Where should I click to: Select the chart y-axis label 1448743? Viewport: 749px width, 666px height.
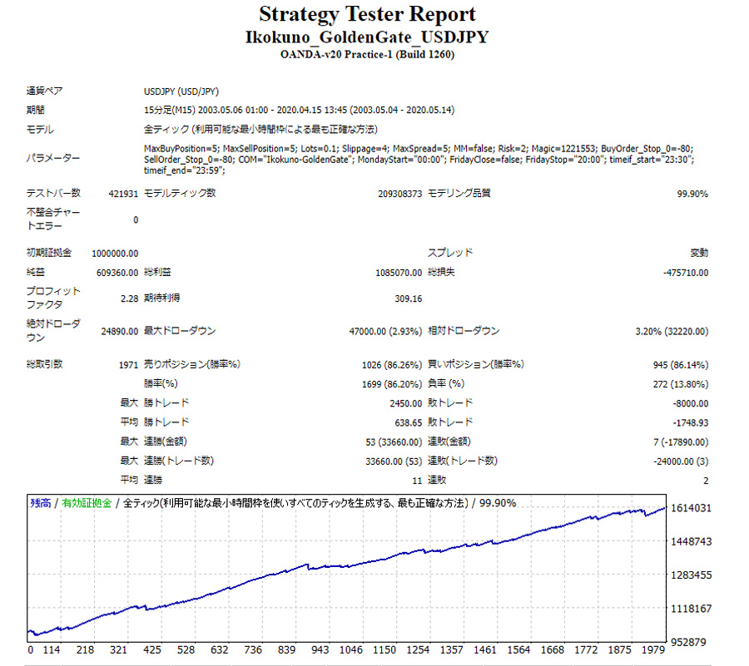click(692, 541)
